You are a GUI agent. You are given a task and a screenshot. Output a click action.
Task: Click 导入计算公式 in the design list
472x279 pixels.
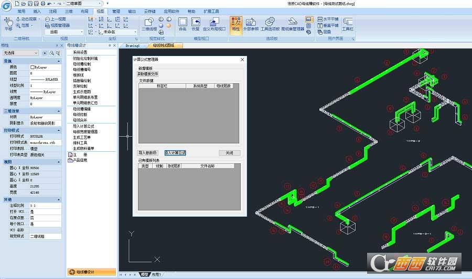click(x=84, y=126)
